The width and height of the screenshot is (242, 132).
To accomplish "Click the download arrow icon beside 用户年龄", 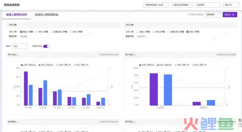I will coord(17,55).
